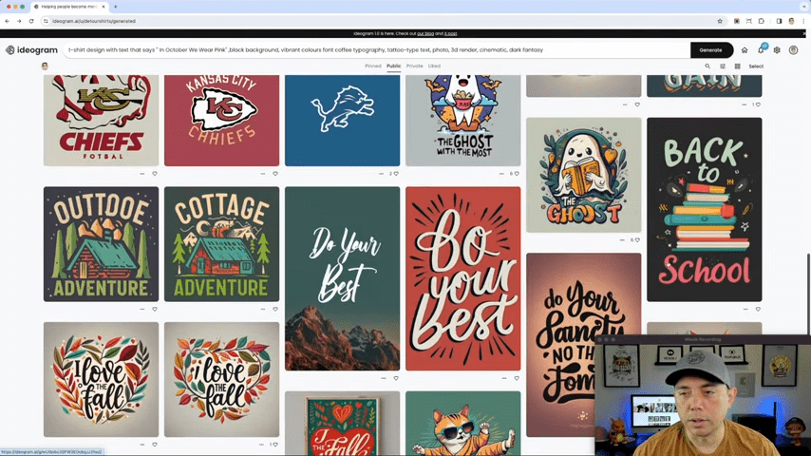
Task: Open Chrome three-dot menu
Action: click(803, 21)
